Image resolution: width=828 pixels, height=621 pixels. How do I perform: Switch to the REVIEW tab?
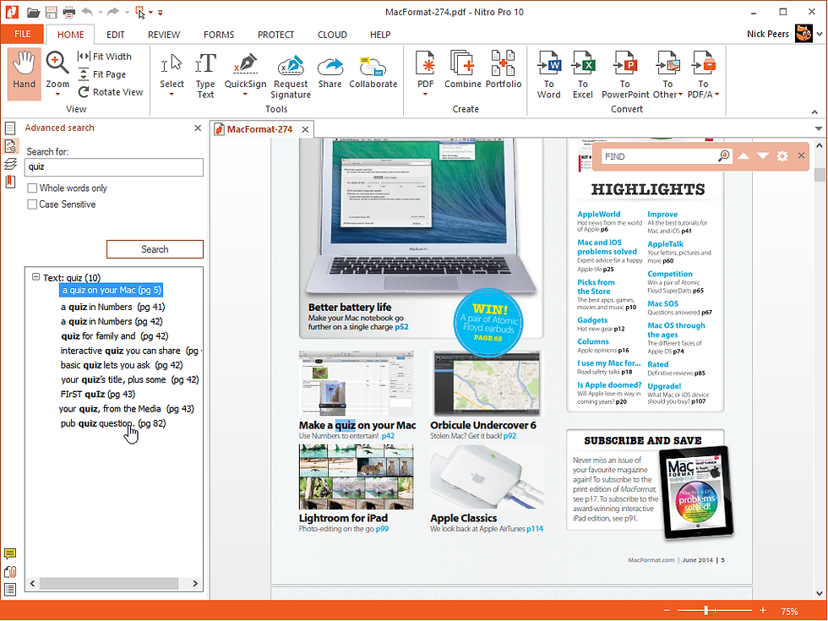[x=164, y=35]
